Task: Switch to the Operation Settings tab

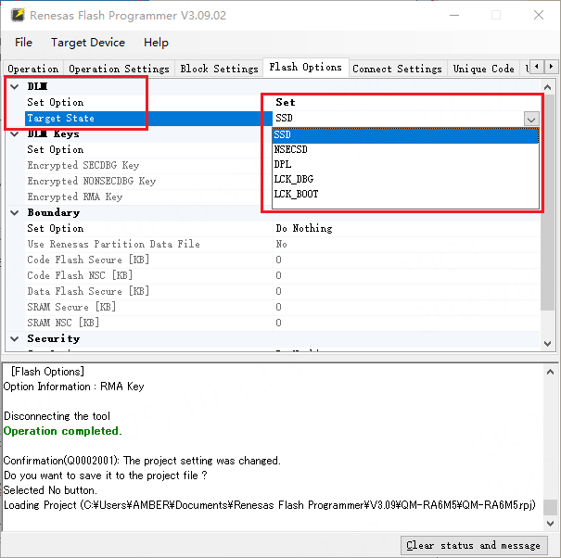Action: pos(119,69)
